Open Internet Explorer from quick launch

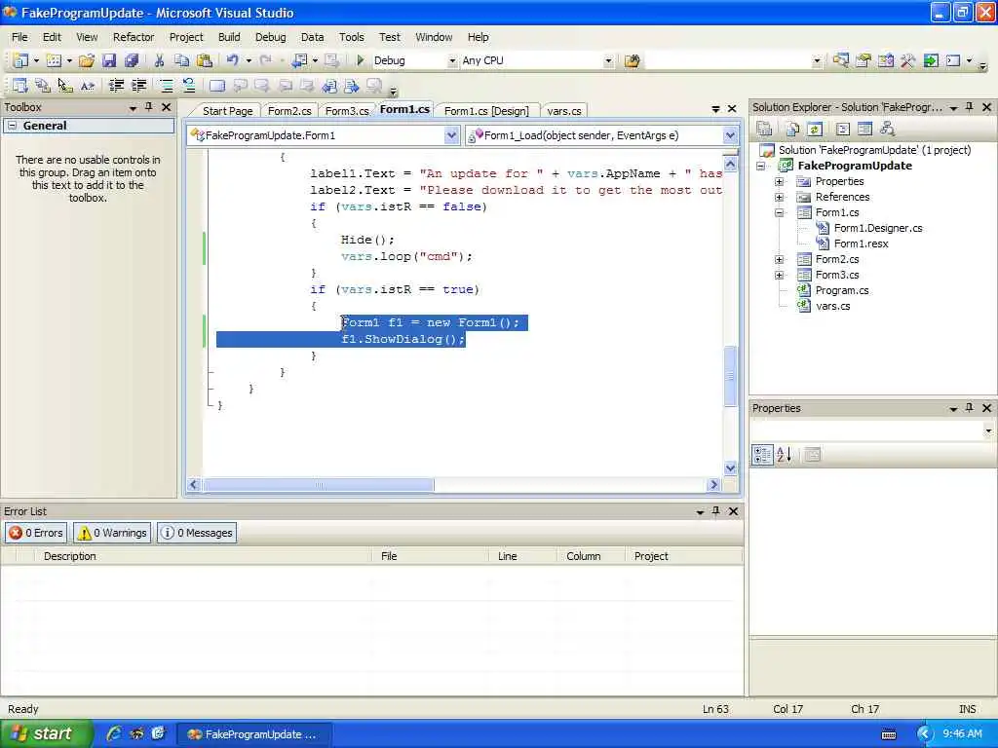pyautogui.click(x=113, y=733)
